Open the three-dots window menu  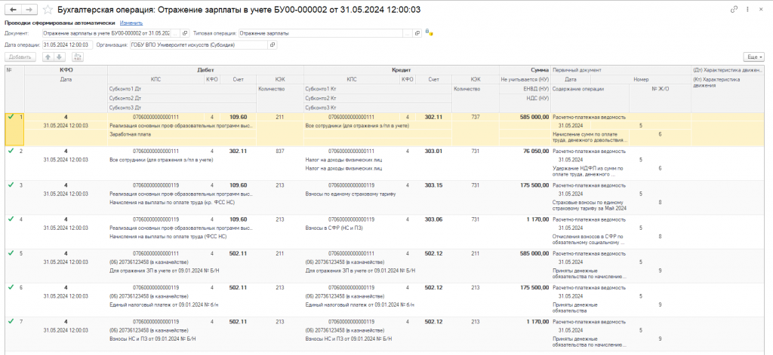(748, 9)
